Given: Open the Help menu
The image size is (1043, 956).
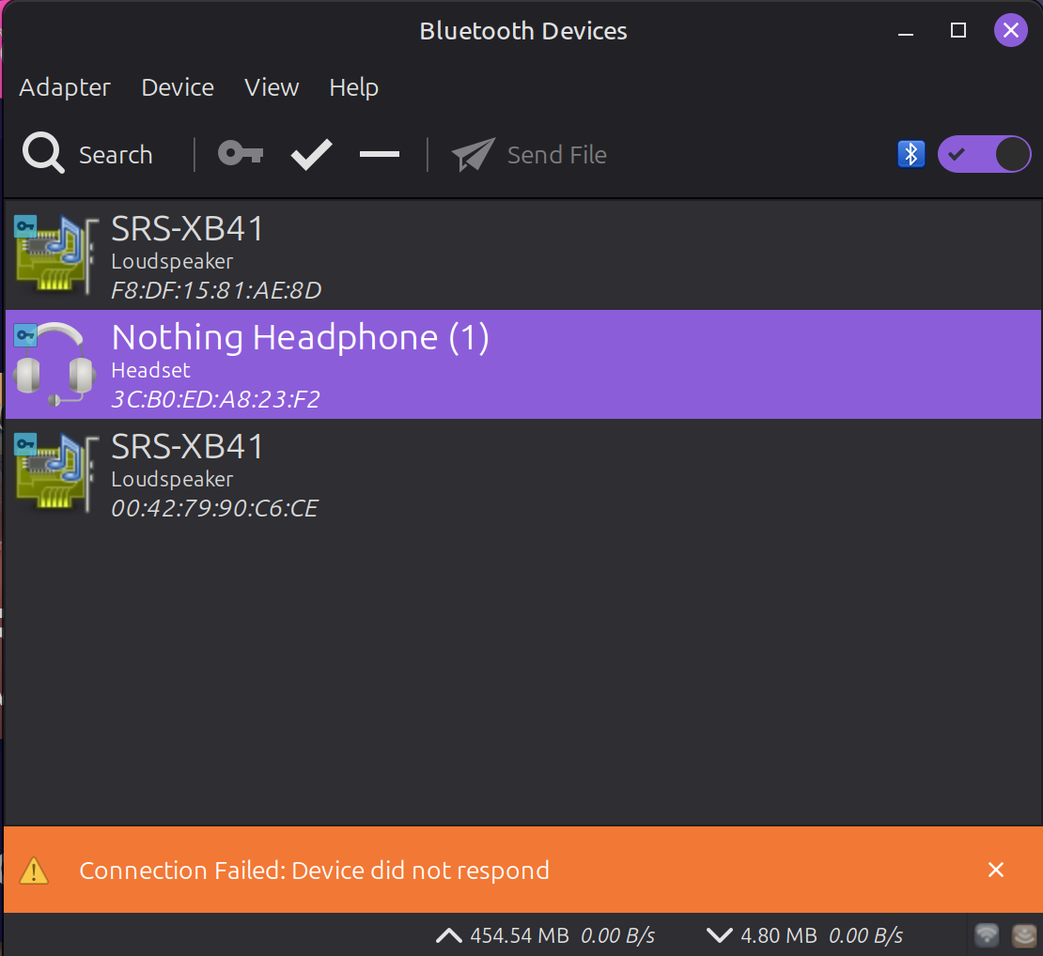Looking at the screenshot, I should click(354, 87).
